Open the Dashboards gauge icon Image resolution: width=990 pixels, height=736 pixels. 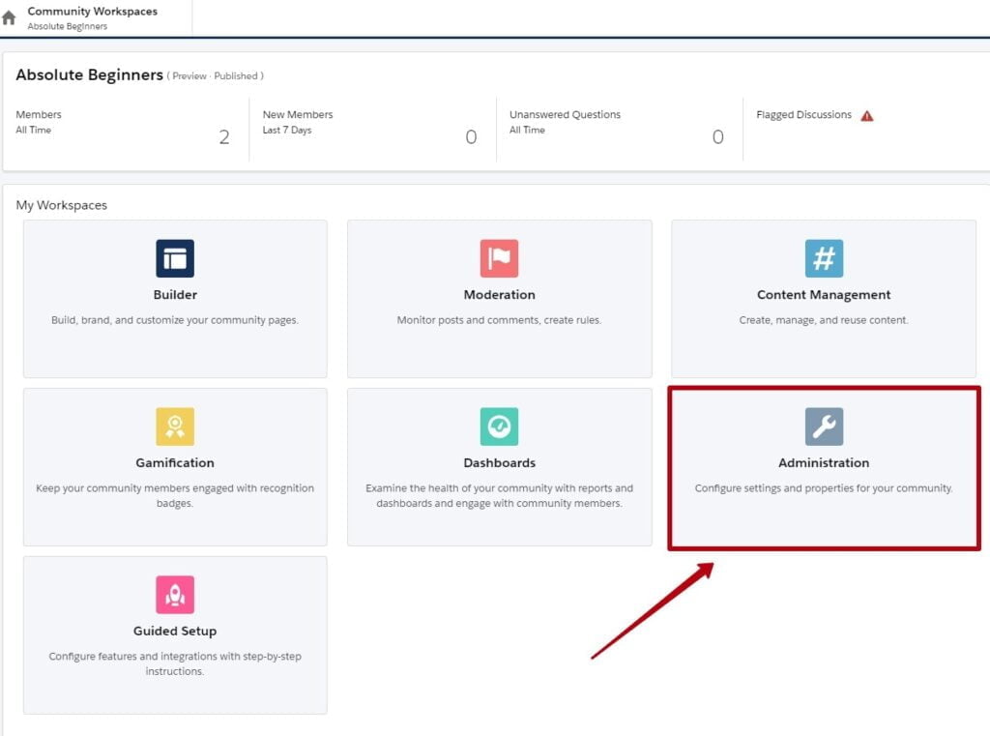point(499,426)
